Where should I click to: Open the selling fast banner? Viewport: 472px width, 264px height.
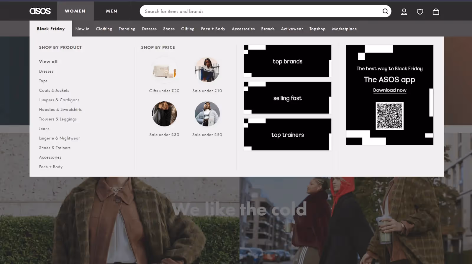[x=288, y=98]
